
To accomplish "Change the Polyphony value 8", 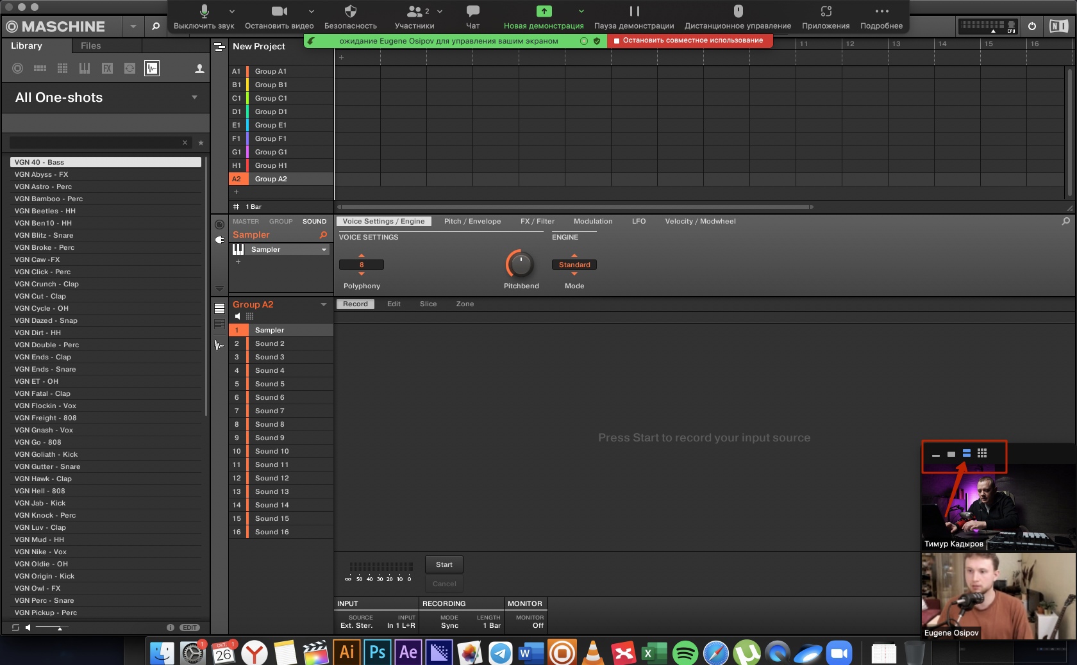I will tap(362, 265).
